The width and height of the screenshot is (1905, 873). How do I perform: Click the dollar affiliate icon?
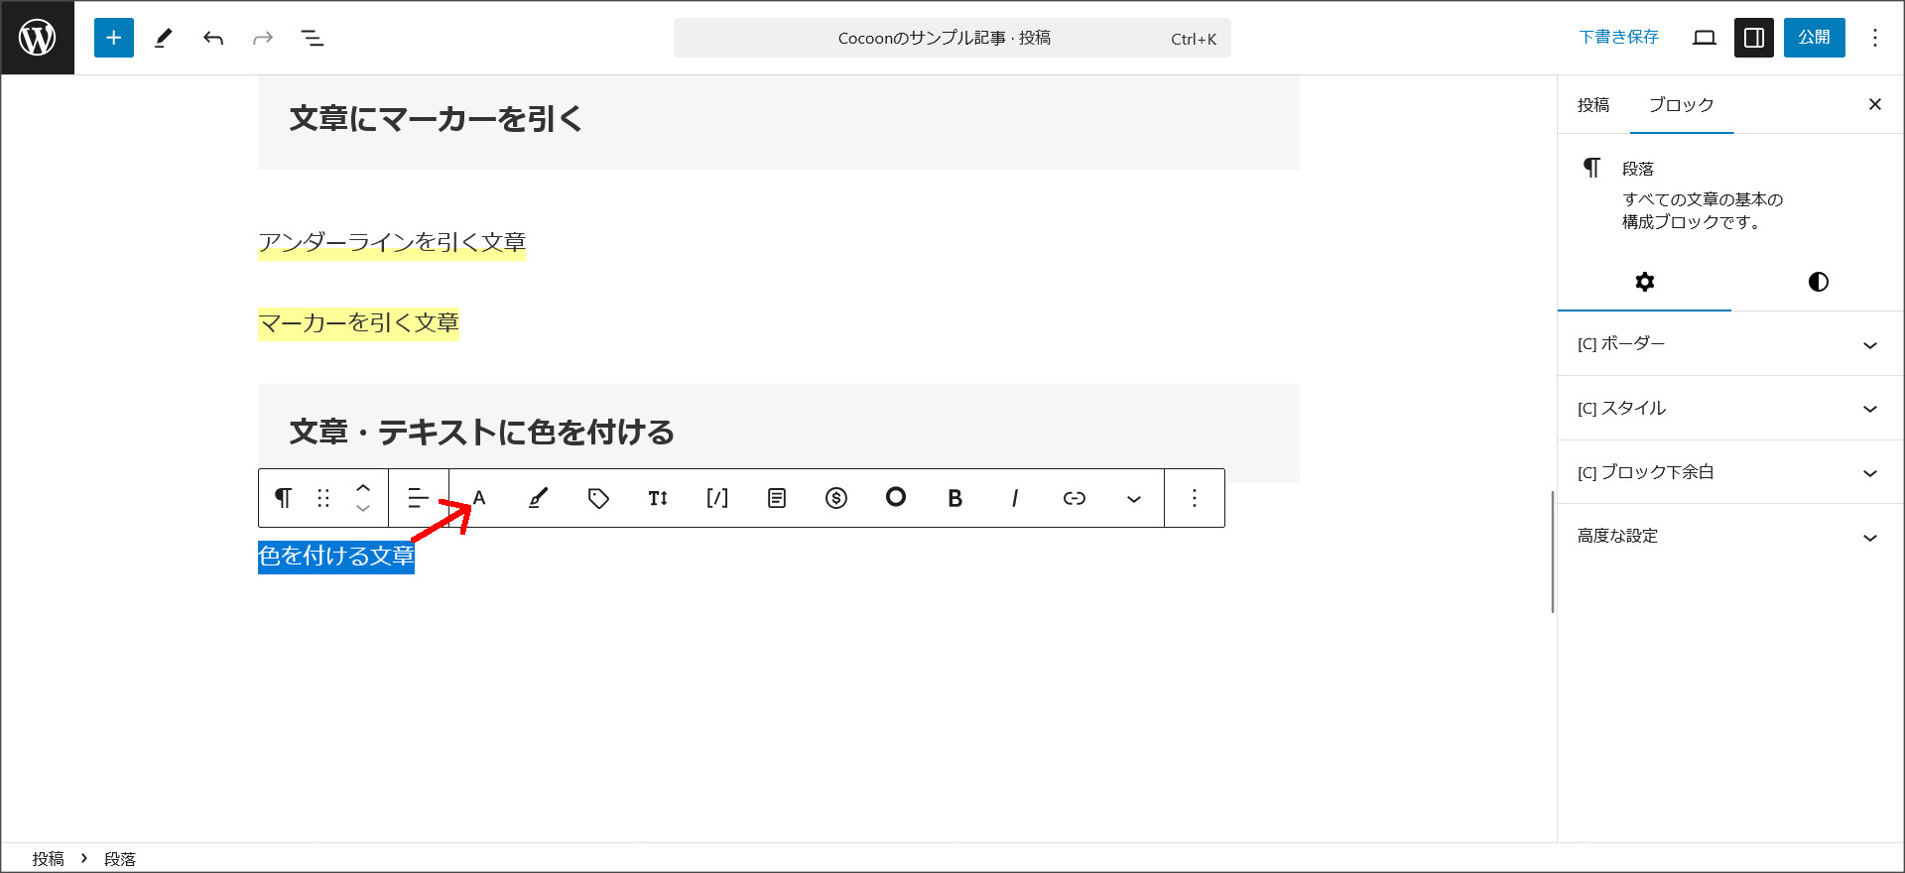pyautogui.click(x=836, y=498)
